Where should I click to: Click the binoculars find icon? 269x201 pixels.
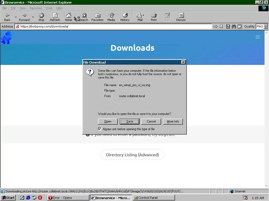(x=234, y=26)
